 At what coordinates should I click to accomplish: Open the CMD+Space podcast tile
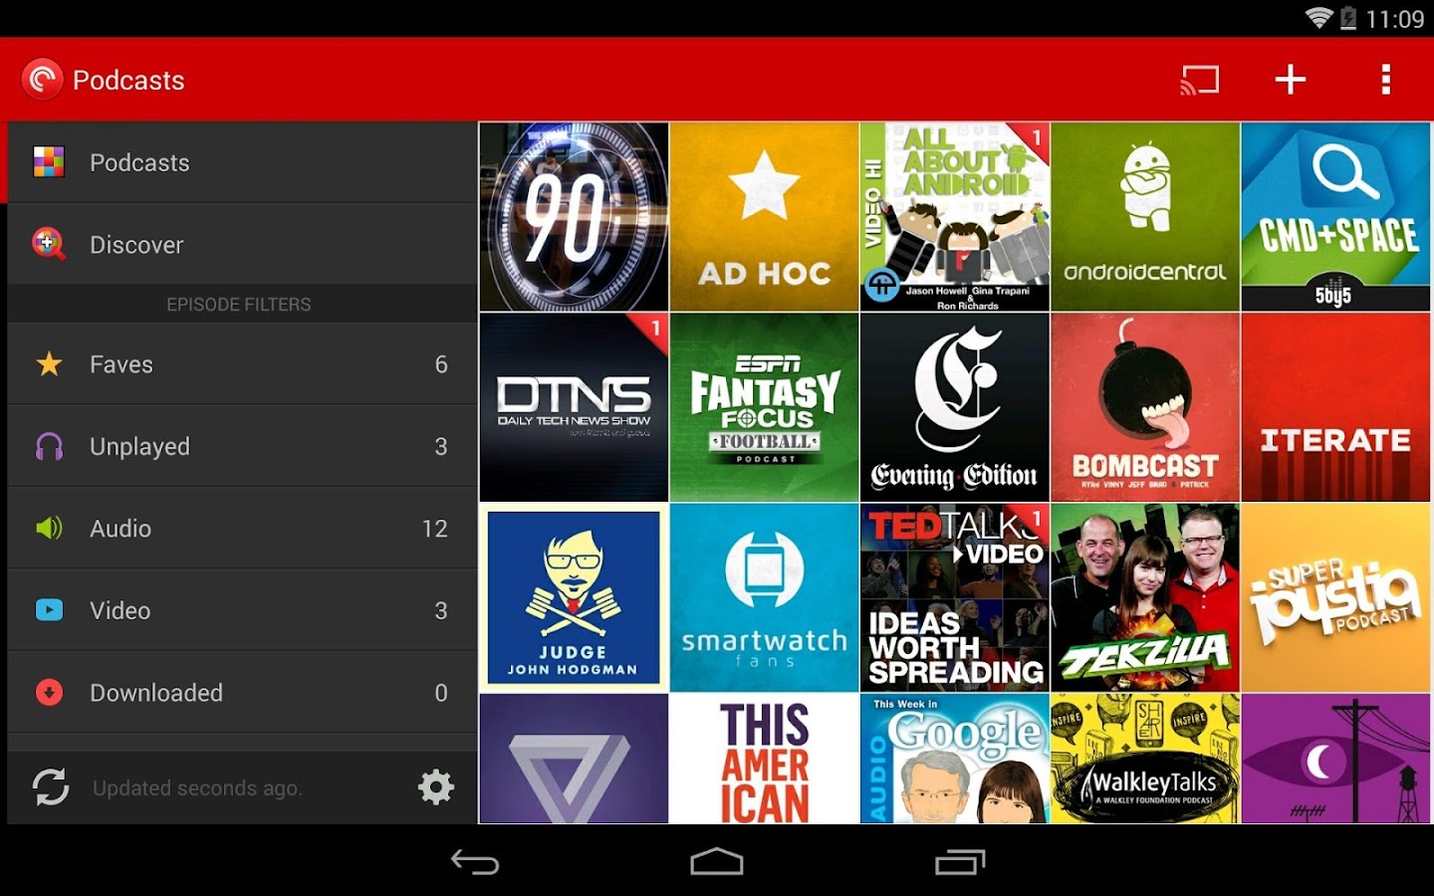coord(1336,217)
